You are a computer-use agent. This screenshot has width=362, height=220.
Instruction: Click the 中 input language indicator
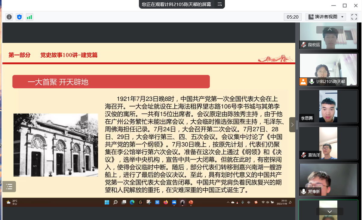click(249, 202)
